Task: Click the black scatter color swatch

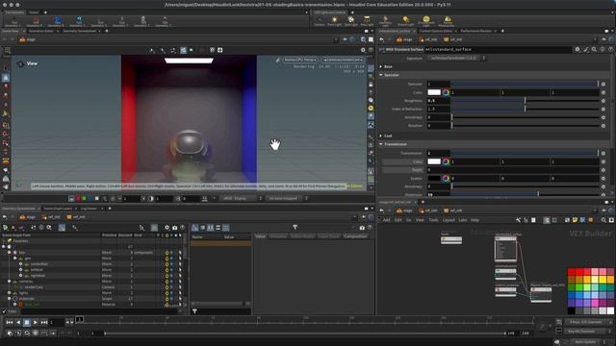Action: tap(434, 179)
